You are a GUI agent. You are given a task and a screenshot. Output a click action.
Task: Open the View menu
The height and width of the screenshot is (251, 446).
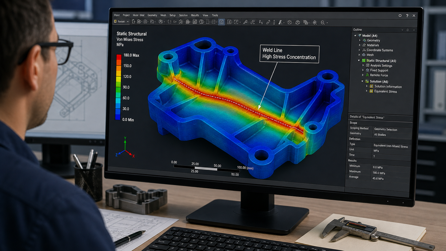(x=205, y=15)
